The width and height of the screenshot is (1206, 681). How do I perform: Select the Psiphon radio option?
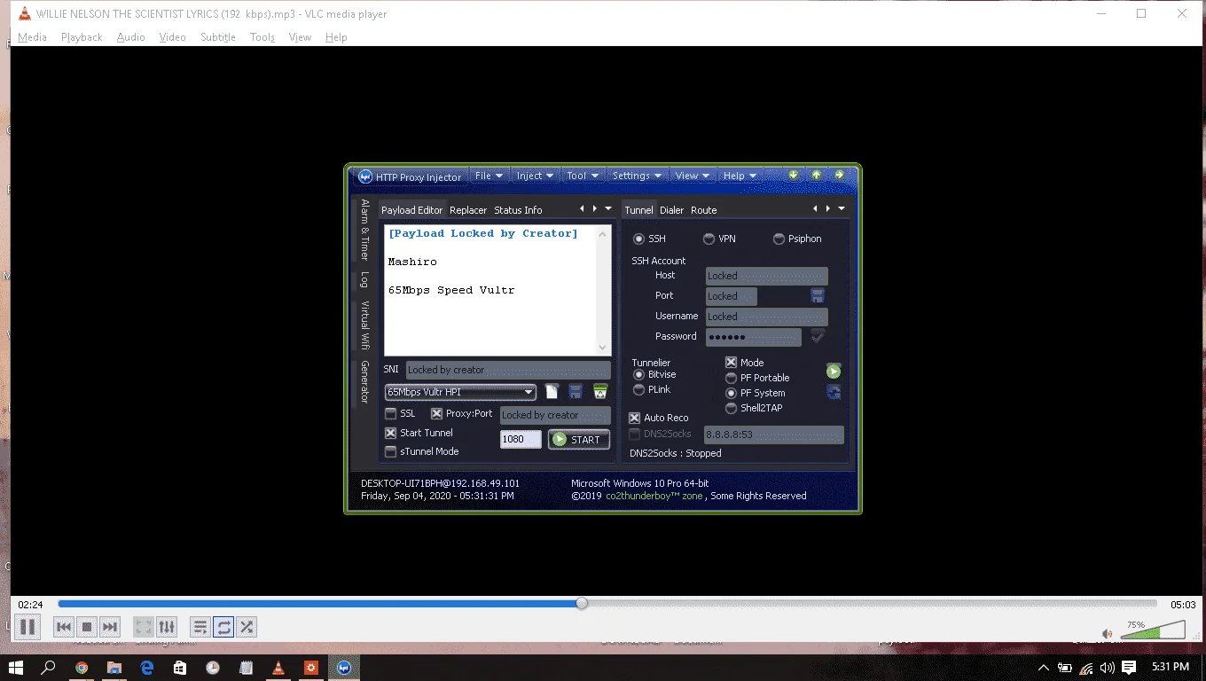(x=797, y=239)
